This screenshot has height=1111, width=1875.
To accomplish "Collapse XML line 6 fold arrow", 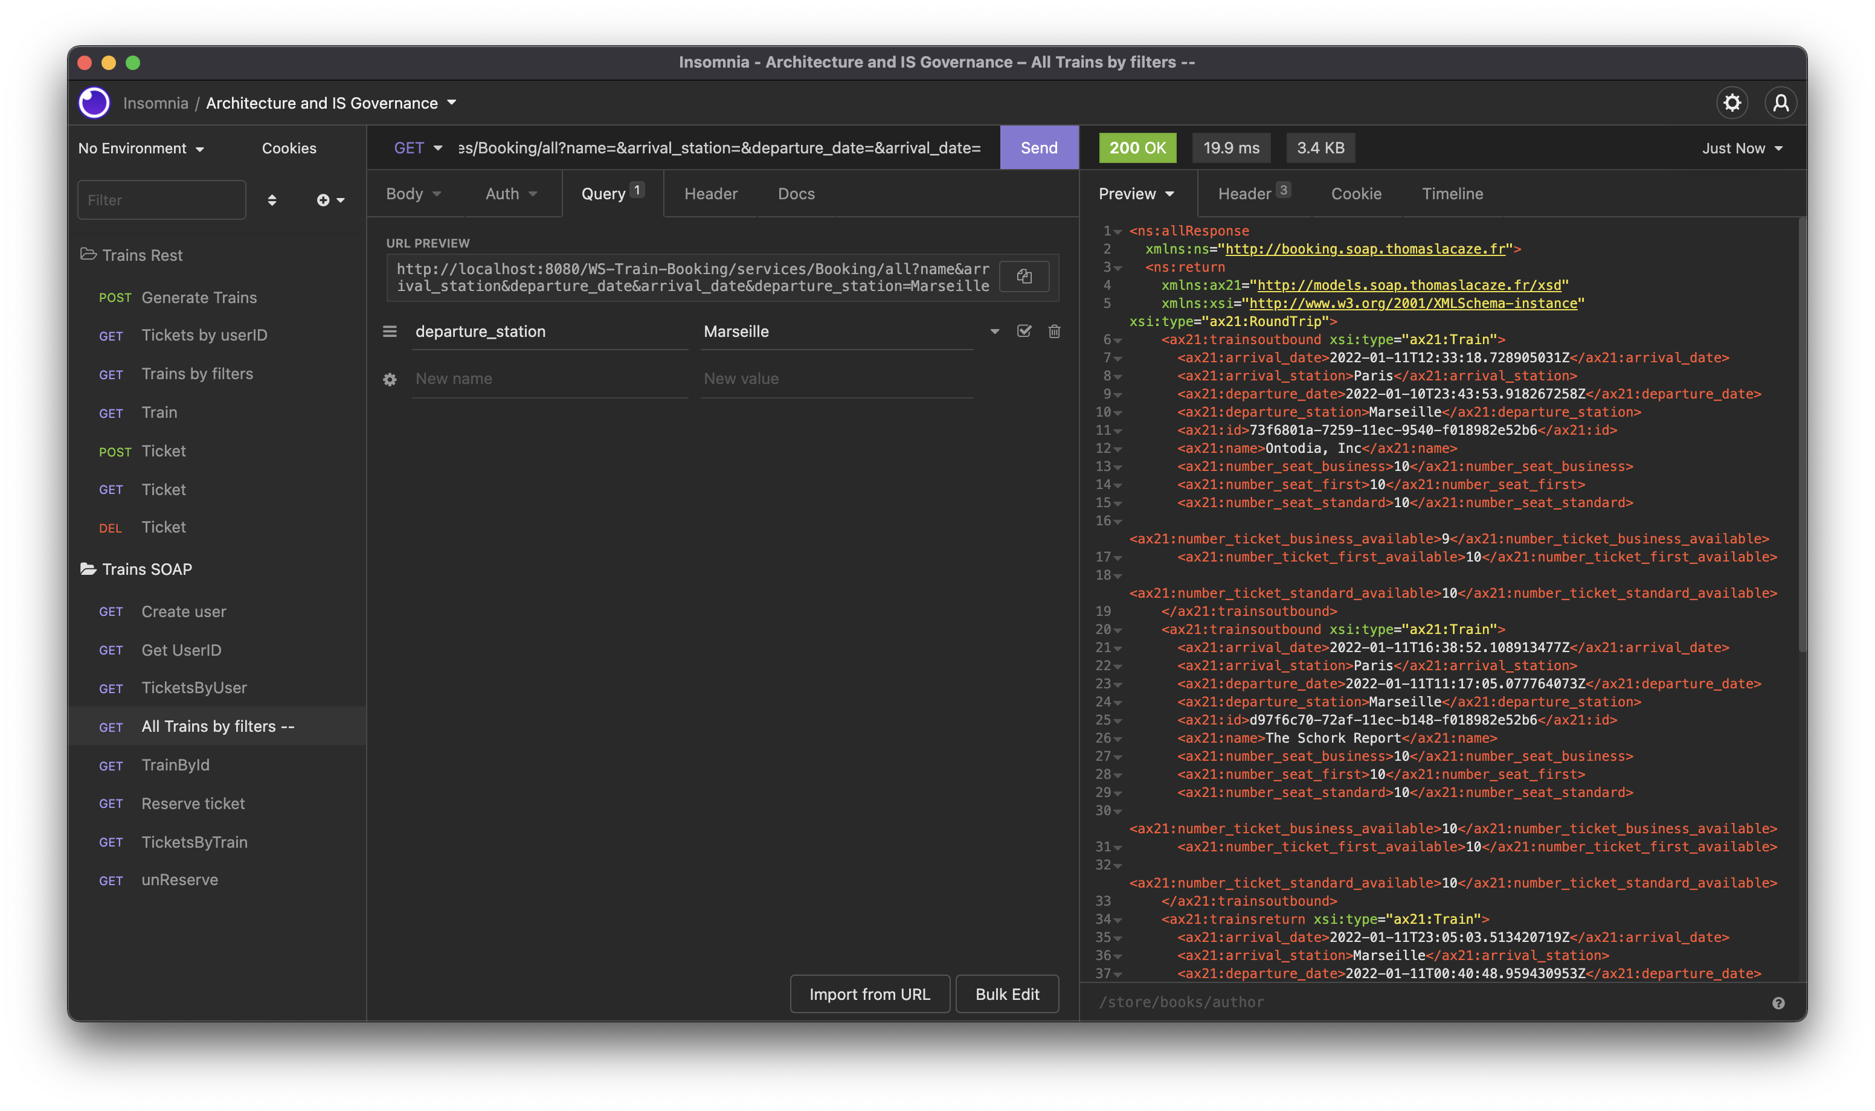I will click(1118, 340).
